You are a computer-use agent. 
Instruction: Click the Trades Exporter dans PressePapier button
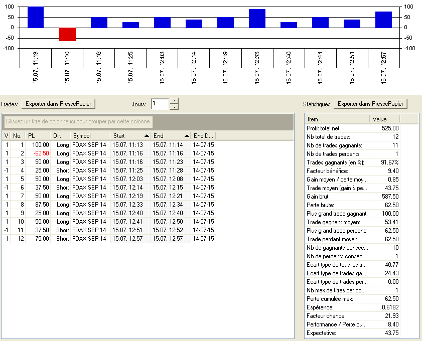point(58,104)
